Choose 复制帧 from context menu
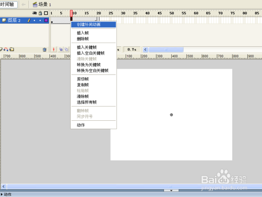Viewport: 262px width, 197px height. coord(93,85)
